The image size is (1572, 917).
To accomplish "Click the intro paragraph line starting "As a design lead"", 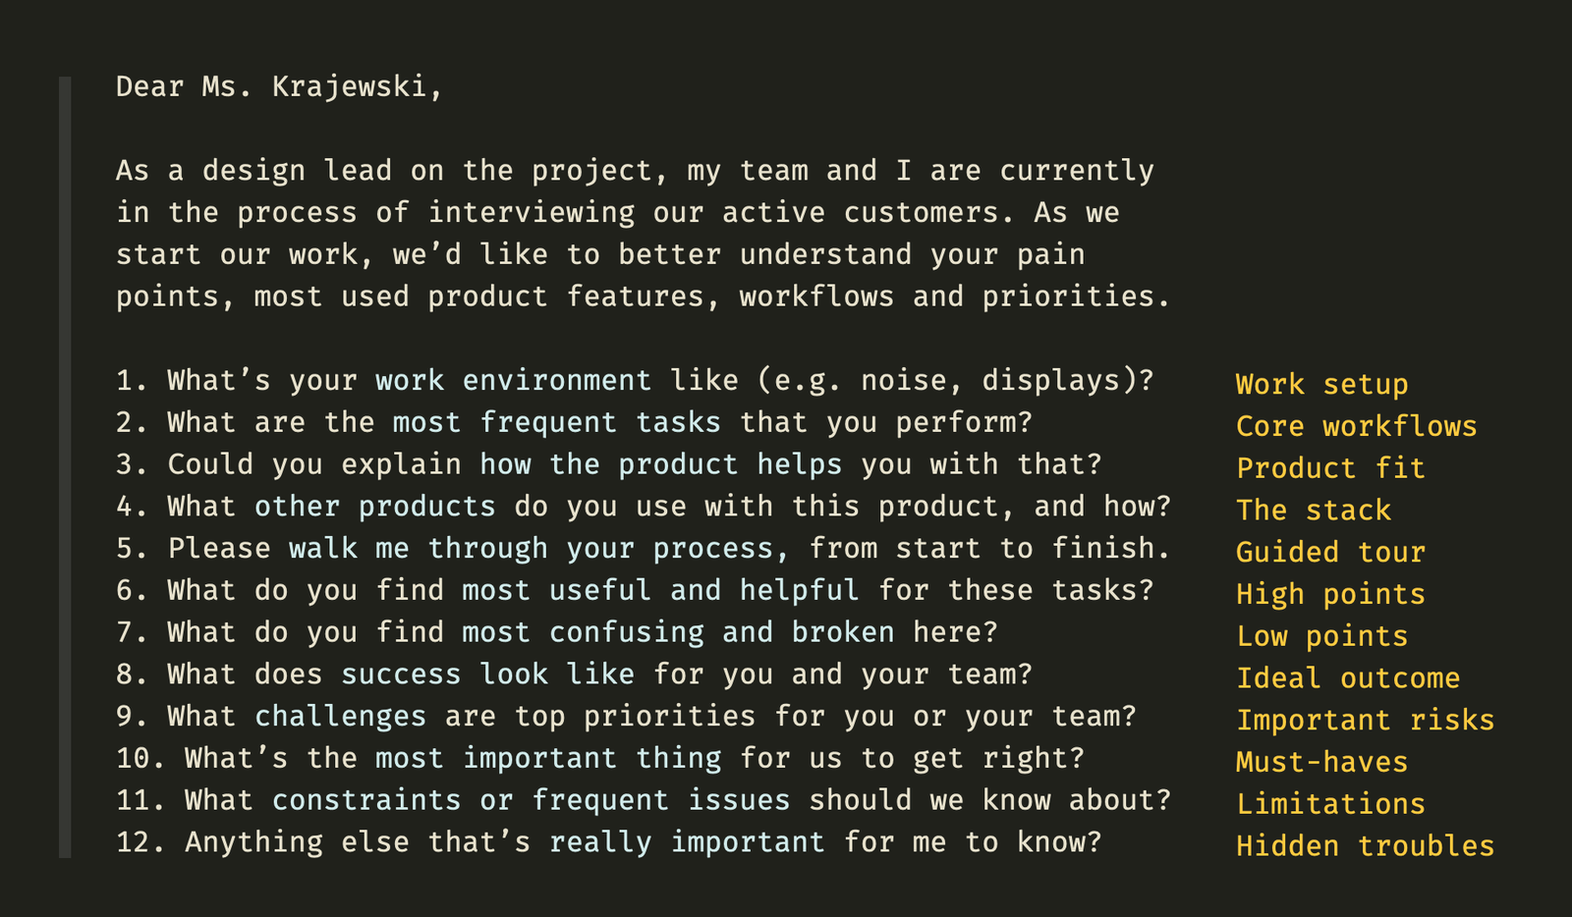I will [x=635, y=171].
